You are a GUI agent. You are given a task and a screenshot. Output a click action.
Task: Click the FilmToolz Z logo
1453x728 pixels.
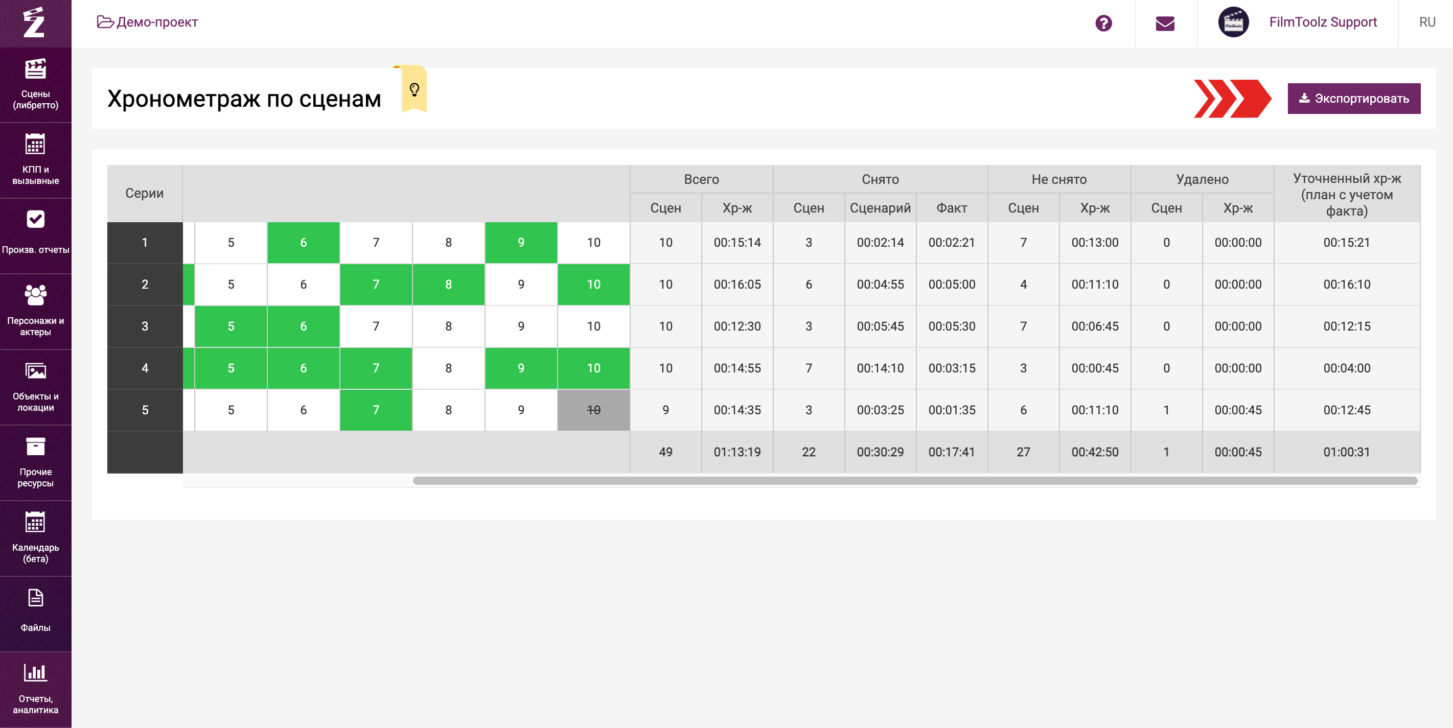[x=34, y=22]
